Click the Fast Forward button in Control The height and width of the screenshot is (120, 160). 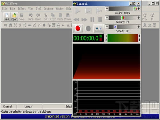point(84,20)
